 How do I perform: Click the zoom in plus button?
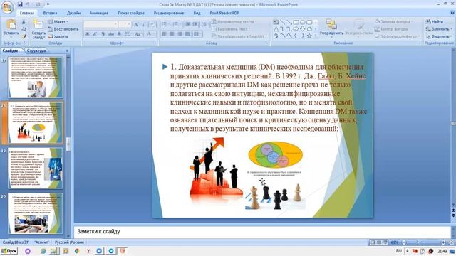tap(443, 242)
